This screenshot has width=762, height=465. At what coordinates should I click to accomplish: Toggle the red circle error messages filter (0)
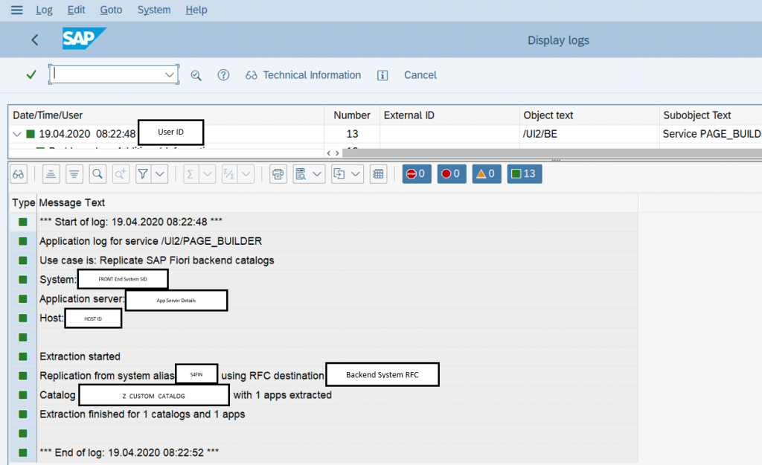(452, 174)
